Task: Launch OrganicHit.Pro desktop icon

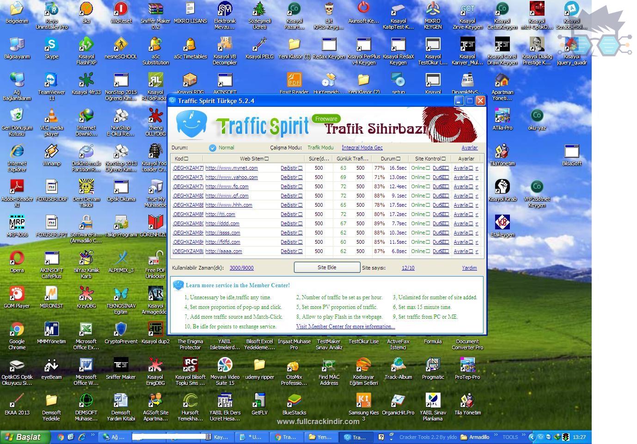Action: click(x=398, y=404)
